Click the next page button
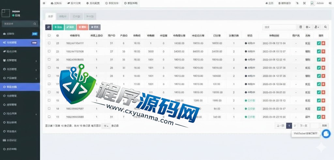 pos(304,126)
